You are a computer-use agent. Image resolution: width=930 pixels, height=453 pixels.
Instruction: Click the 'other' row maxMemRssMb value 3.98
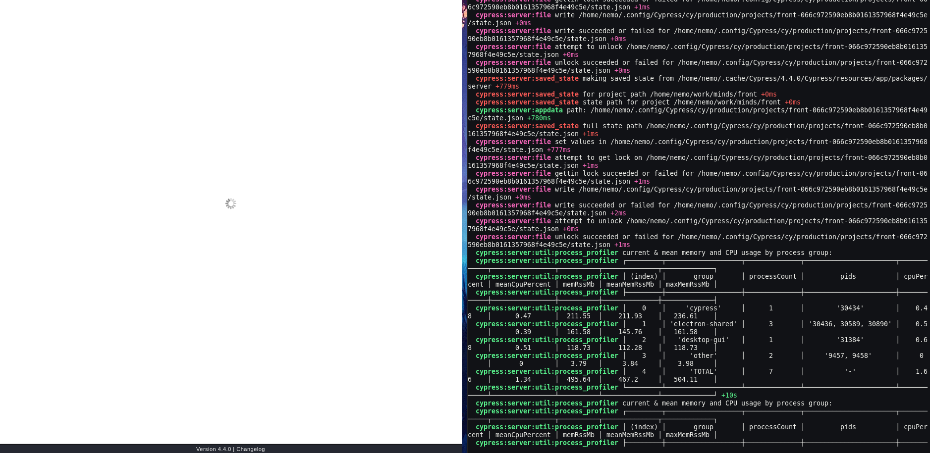685,363
